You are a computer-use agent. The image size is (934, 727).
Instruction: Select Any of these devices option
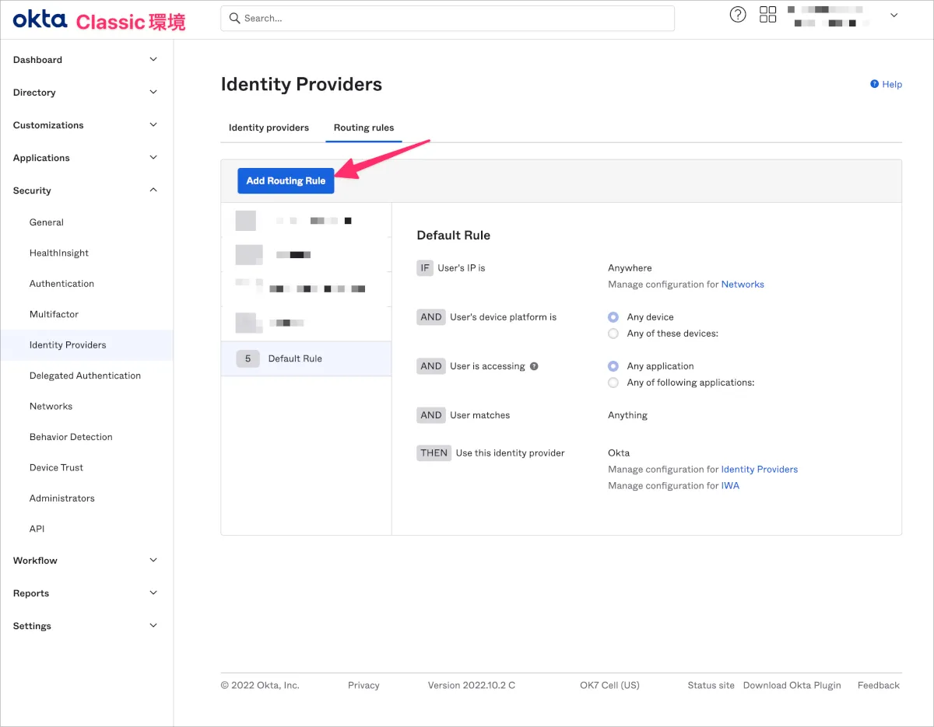click(x=613, y=334)
